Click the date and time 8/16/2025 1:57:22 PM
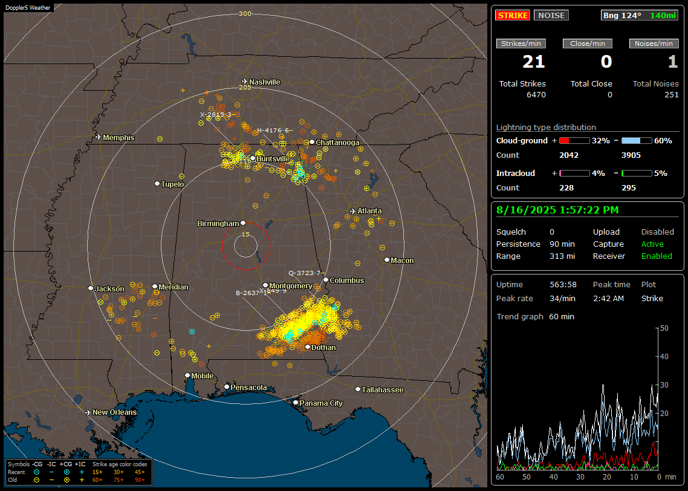This screenshot has width=688, height=491. (557, 210)
